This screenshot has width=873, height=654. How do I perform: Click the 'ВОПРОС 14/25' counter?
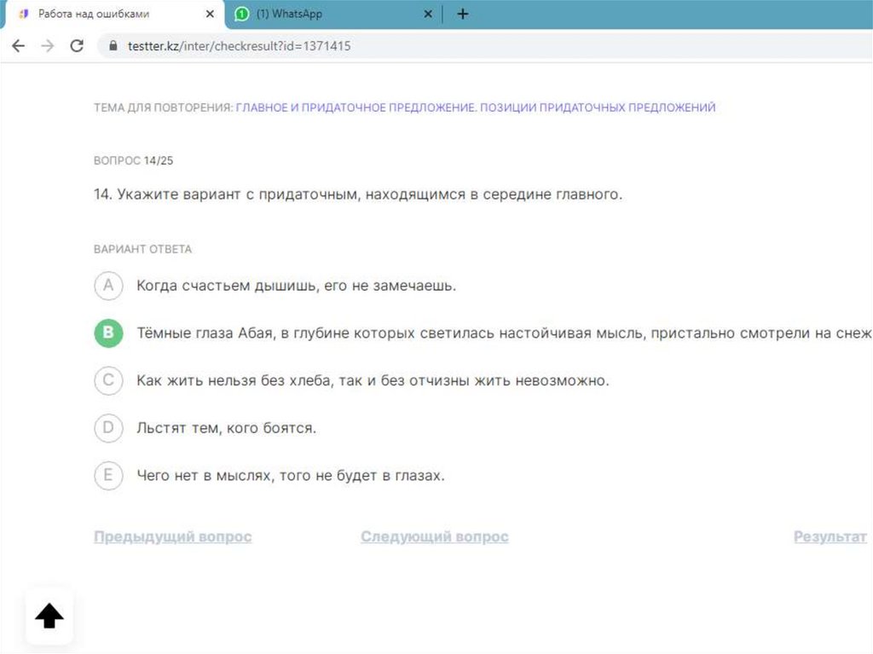click(133, 160)
